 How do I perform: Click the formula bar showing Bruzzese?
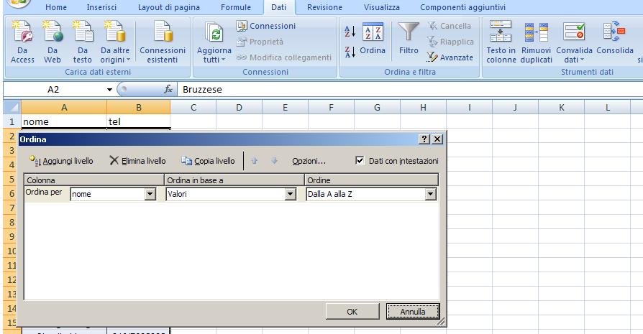pos(360,90)
